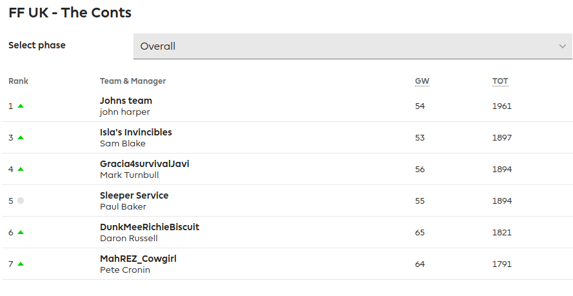The image size is (573, 296).
Task: Click the chevron arrow in the phase selector
Action: 561,46
